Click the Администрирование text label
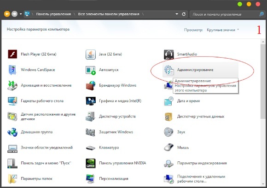Image resolution: width=267 pixels, height=188 pixels. 195,70
